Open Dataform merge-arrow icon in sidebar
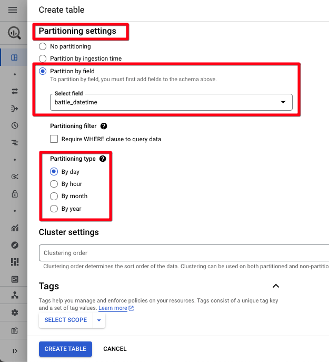The image size is (329, 362). point(15,108)
